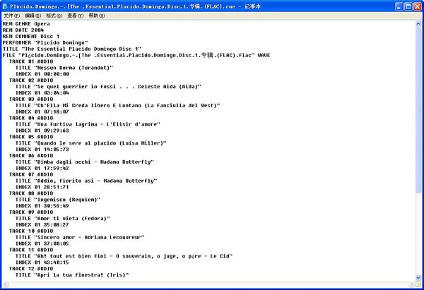This screenshot has width=424, height=290.
Task: Click "INDEX 01 37:00:05" line
Action: 42,243
